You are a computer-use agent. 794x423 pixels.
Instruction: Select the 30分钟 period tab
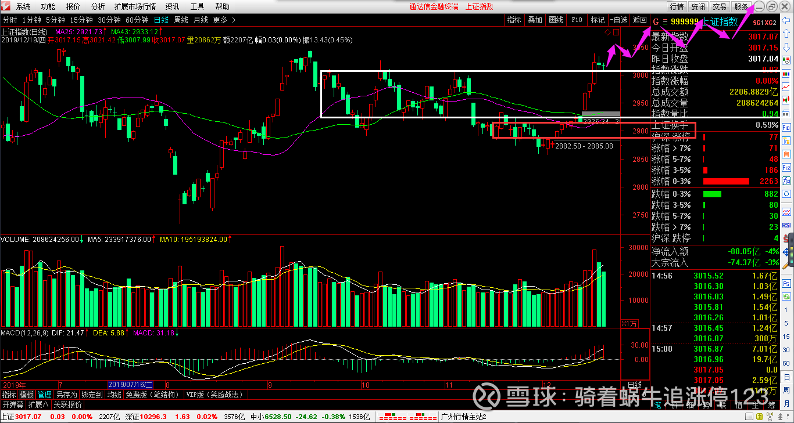pos(110,20)
